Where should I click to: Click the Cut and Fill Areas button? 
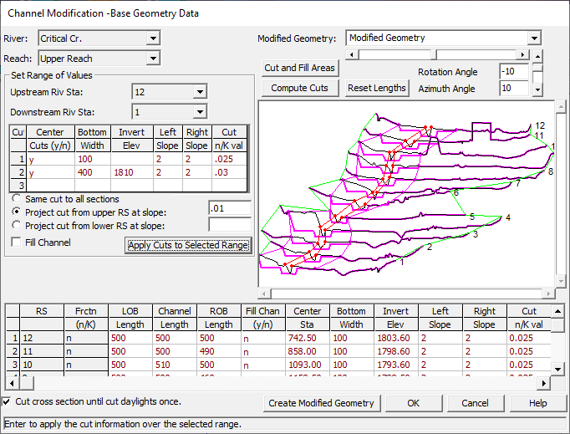[299, 68]
